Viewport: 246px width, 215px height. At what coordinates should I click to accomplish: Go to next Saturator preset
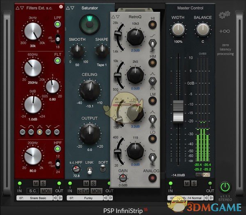click(x=111, y=198)
